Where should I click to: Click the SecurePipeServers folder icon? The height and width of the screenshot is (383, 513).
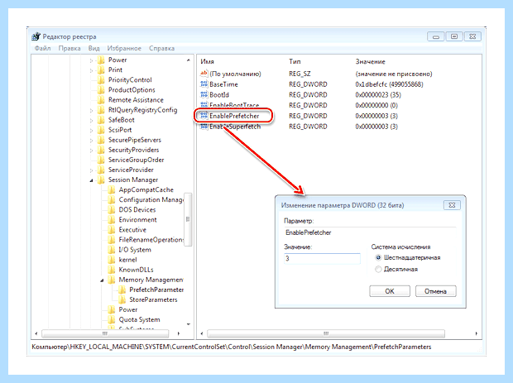click(101, 140)
